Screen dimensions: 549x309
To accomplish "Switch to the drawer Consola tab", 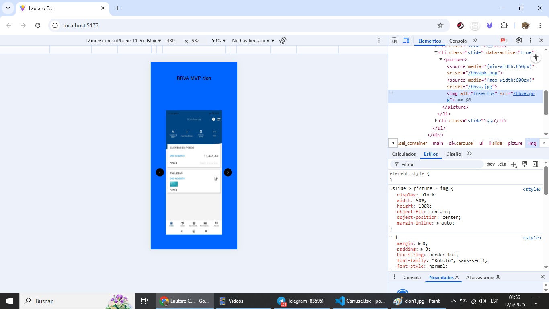I will 412,278.
